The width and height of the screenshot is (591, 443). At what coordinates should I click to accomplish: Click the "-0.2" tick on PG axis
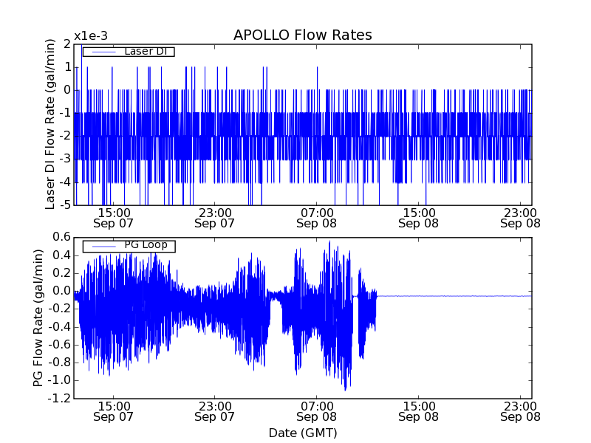[60, 309]
